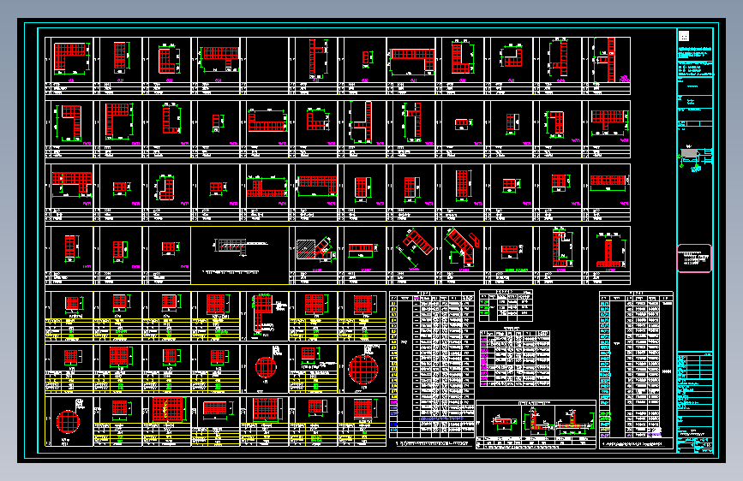Click the red circular section inside the yellow-bordered cell
The height and width of the screenshot is (481, 743).
(x=68, y=422)
